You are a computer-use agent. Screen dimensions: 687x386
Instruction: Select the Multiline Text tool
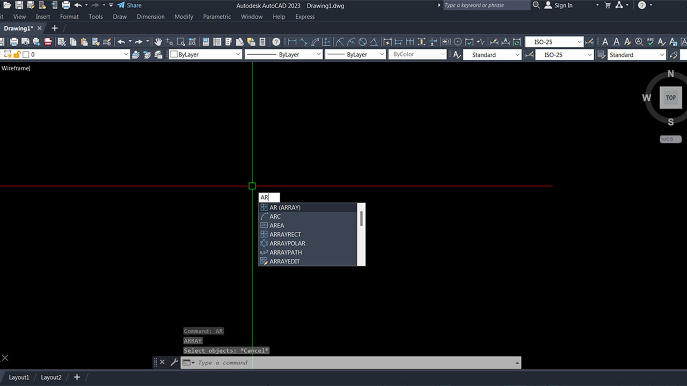[x=605, y=42]
